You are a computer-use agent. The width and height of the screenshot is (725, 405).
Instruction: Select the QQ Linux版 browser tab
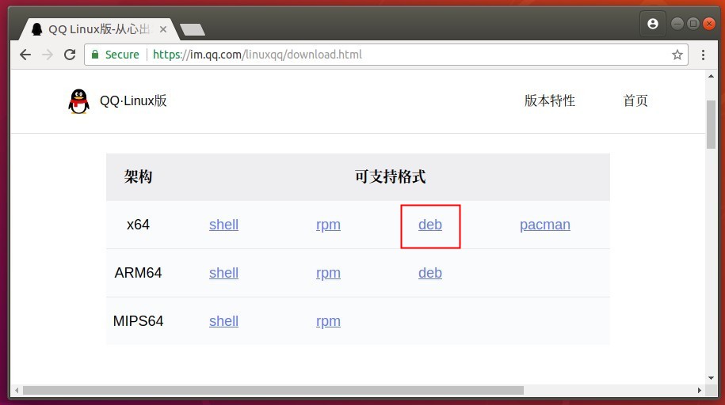point(99,29)
